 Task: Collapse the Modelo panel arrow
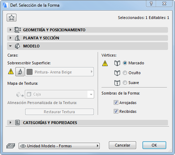coord(10,46)
